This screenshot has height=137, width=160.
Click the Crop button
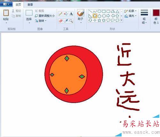[39, 11]
